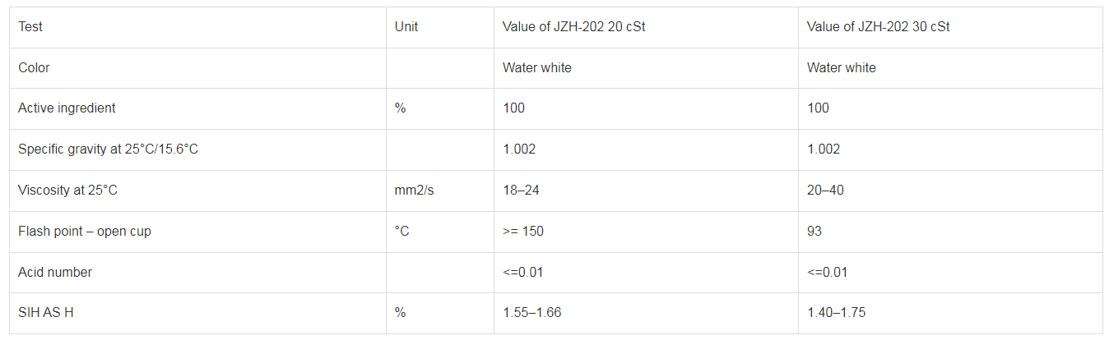
Task: Click the 'Unit' column header
Action: pos(406,27)
